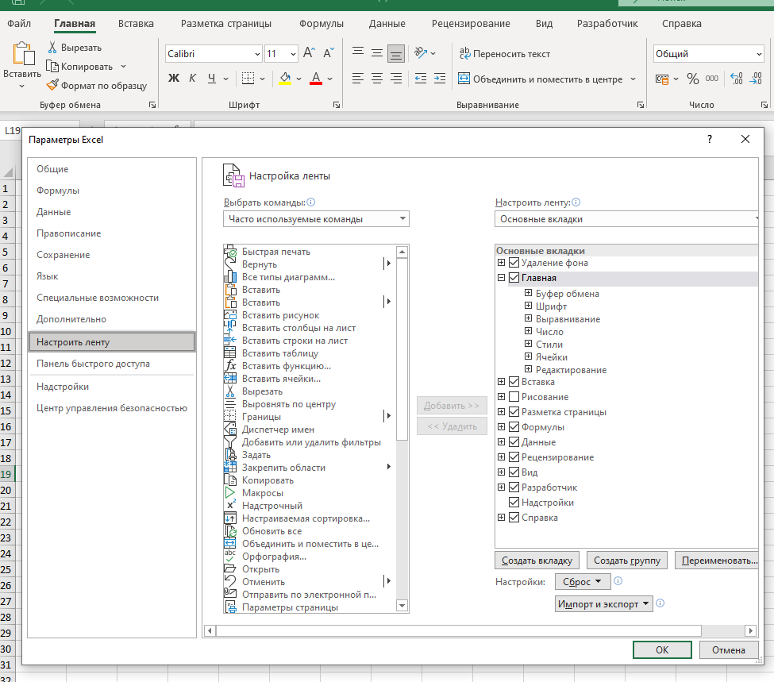Collapse the Главная tree node
The width and height of the screenshot is (774, 682).
point(501,278)
